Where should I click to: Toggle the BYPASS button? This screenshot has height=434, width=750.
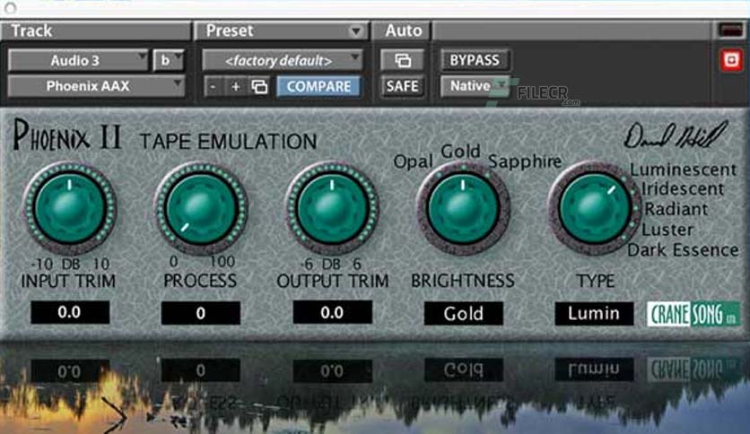point(475,60)
